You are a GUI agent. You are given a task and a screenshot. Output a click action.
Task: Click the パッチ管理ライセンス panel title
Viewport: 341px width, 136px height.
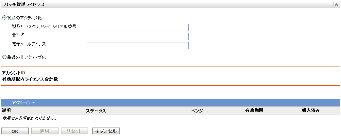coord(25,5)
